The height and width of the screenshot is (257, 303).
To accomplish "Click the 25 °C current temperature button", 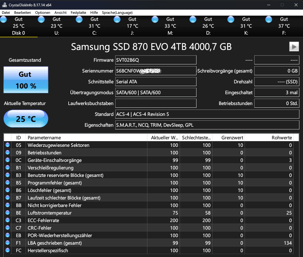I will point(26,119).
